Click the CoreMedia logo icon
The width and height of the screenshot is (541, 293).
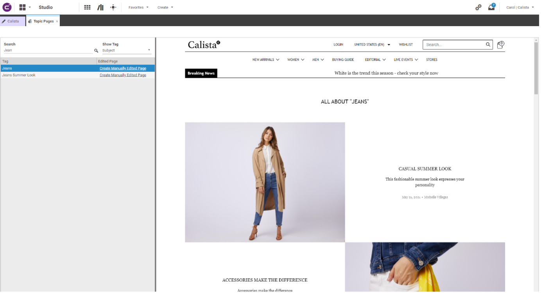(x=7, y=7)
